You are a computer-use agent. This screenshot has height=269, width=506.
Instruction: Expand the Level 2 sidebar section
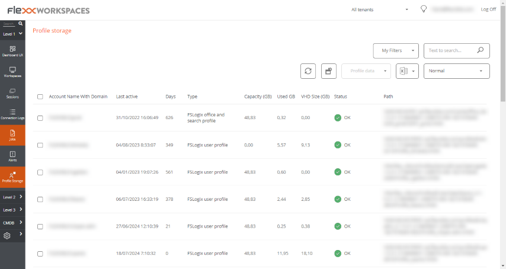click(x=12, y=197)
